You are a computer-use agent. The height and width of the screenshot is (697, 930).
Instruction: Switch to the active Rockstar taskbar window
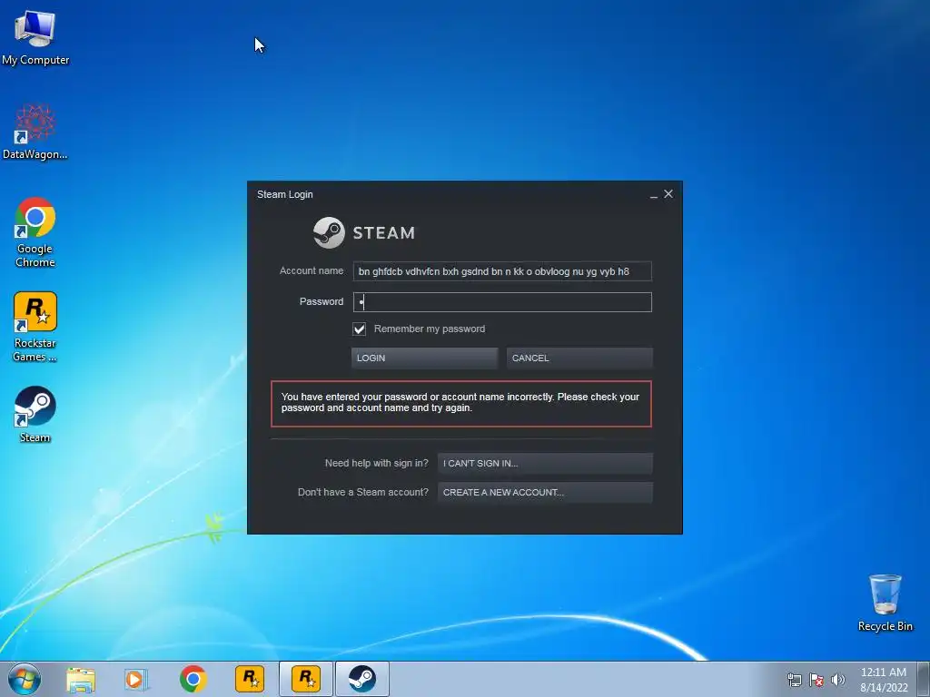306,679
